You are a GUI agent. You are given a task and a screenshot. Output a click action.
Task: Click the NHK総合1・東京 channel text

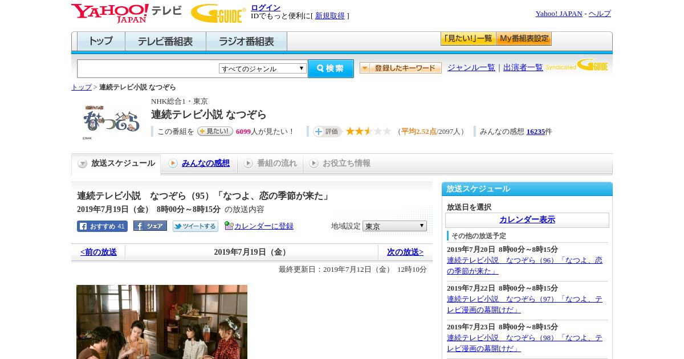click(x=180, y=101)
